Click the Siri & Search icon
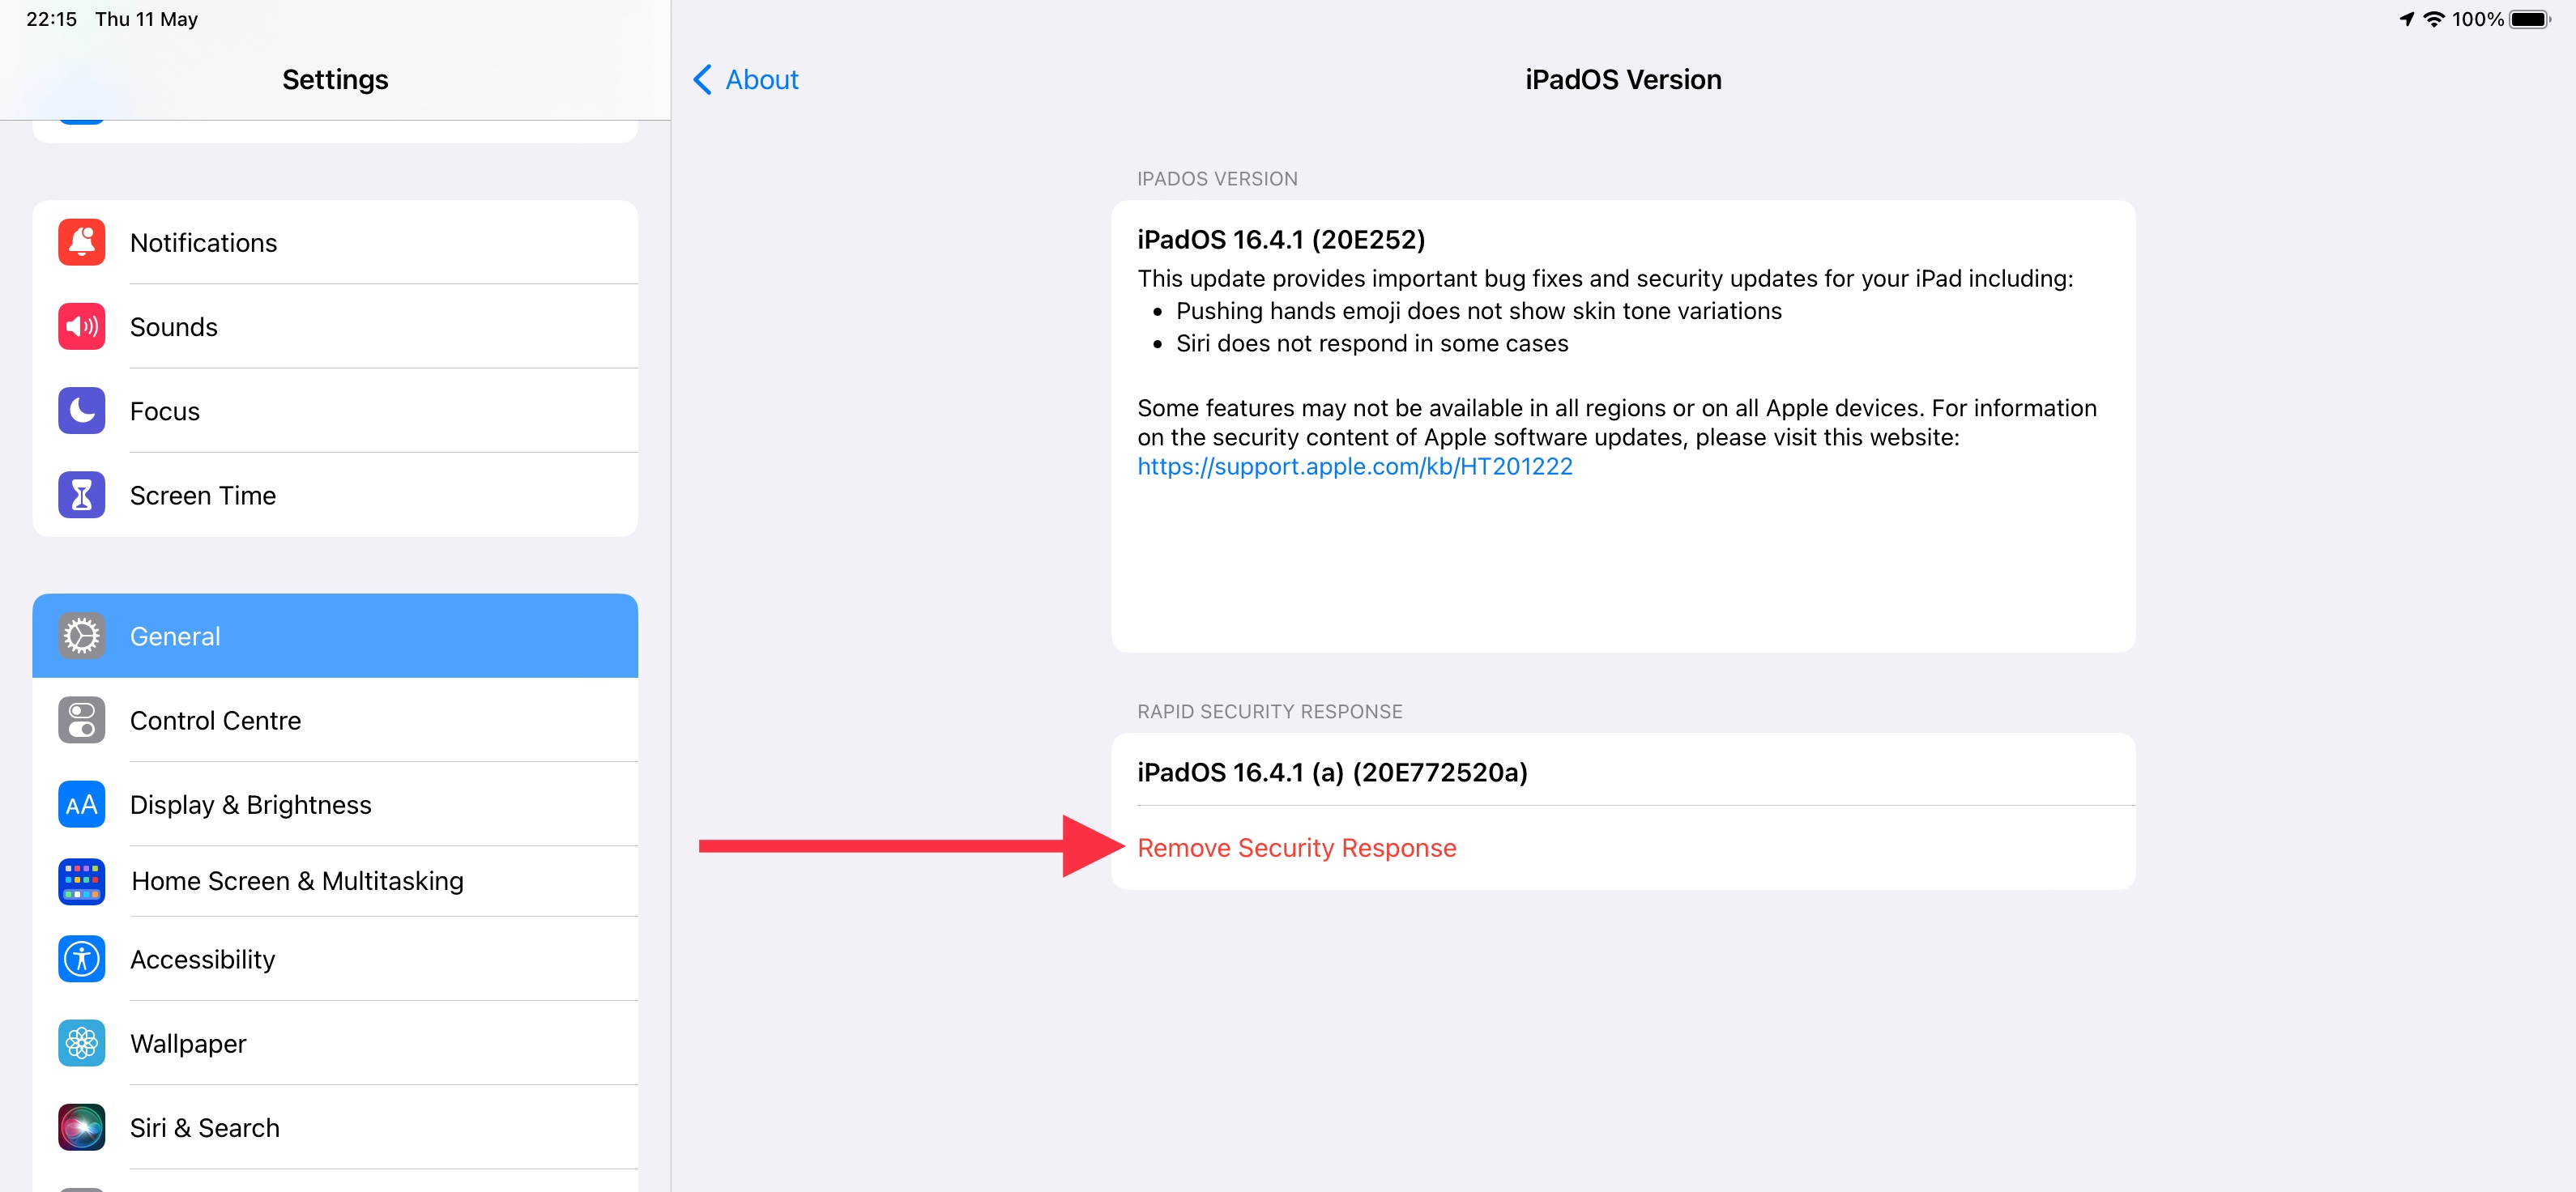Viewport: 2576px width, 1192px height. coord(81,1127)
